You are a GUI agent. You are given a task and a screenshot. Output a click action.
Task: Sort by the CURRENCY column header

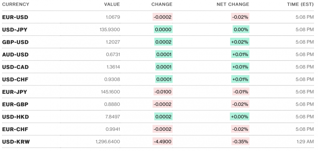pos(16,4)
